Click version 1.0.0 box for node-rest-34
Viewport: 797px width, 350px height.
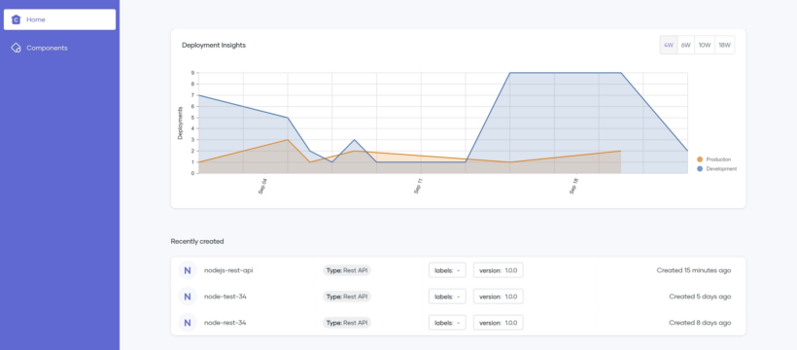tap(498, 323)
